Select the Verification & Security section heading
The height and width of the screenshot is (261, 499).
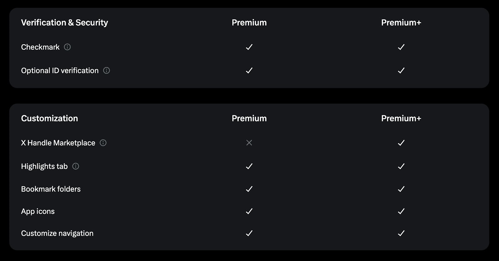pos(65,22)
